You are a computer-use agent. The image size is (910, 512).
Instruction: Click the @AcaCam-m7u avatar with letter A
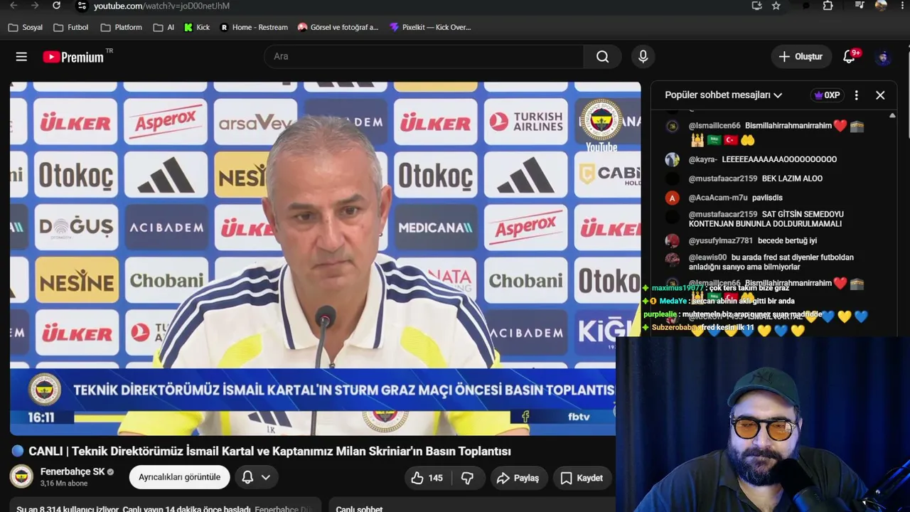click(x=672, y=198)
